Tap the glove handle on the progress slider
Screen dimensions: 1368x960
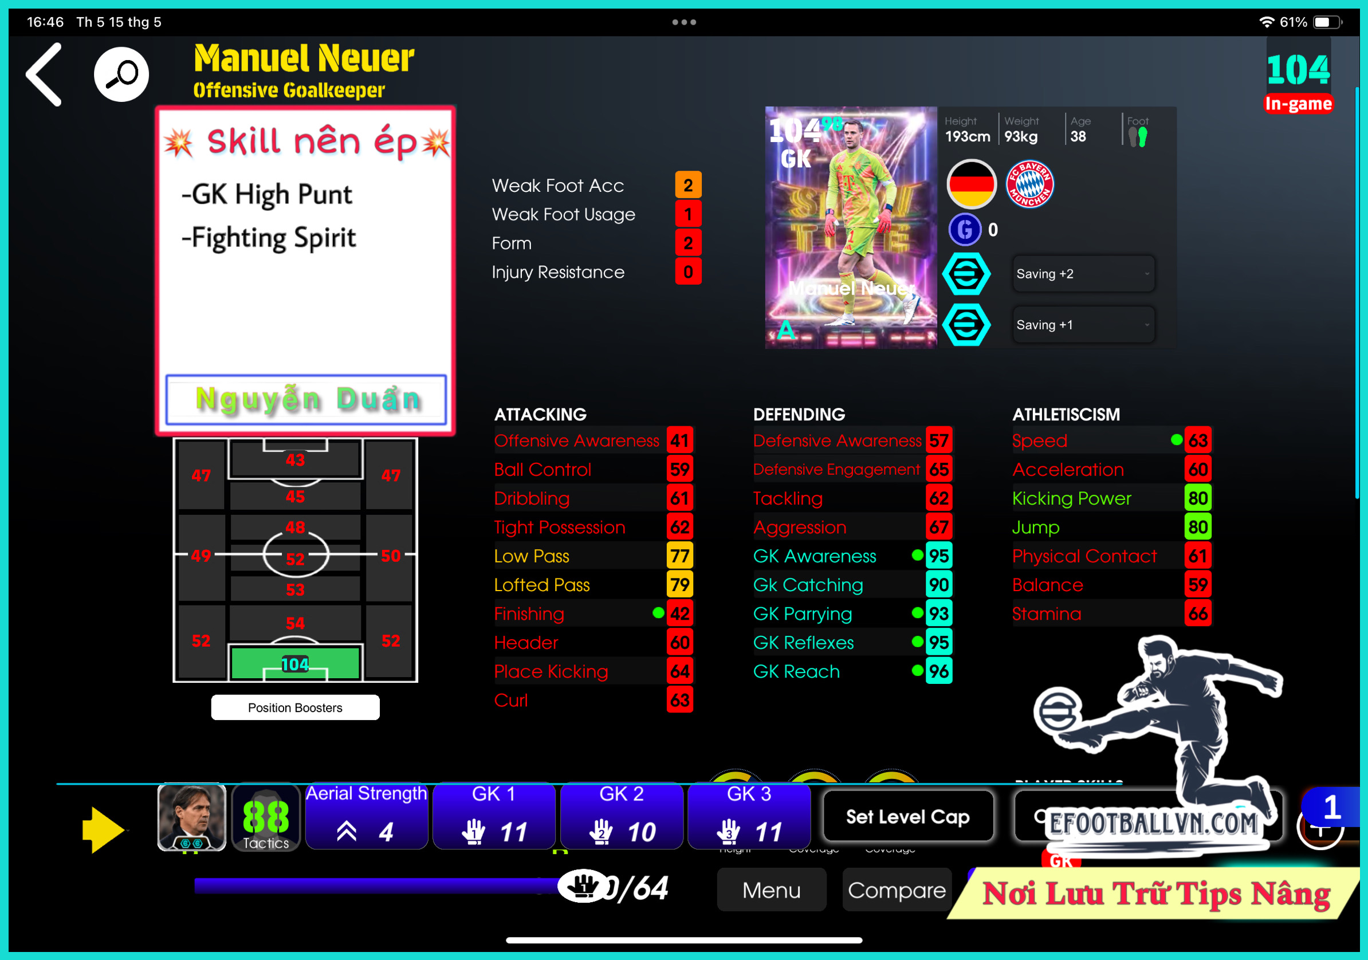click(x=583, y=886)
